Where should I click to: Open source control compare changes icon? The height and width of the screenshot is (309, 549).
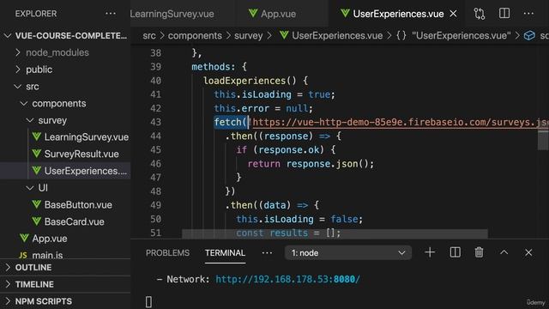click(x=480, y=14)
